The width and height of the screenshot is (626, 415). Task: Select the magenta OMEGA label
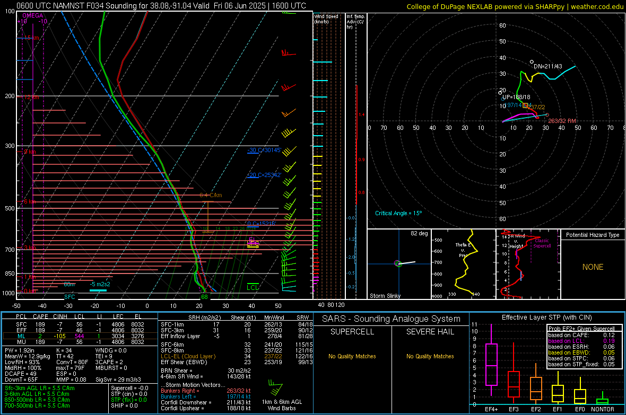click(x=32, y=15)
